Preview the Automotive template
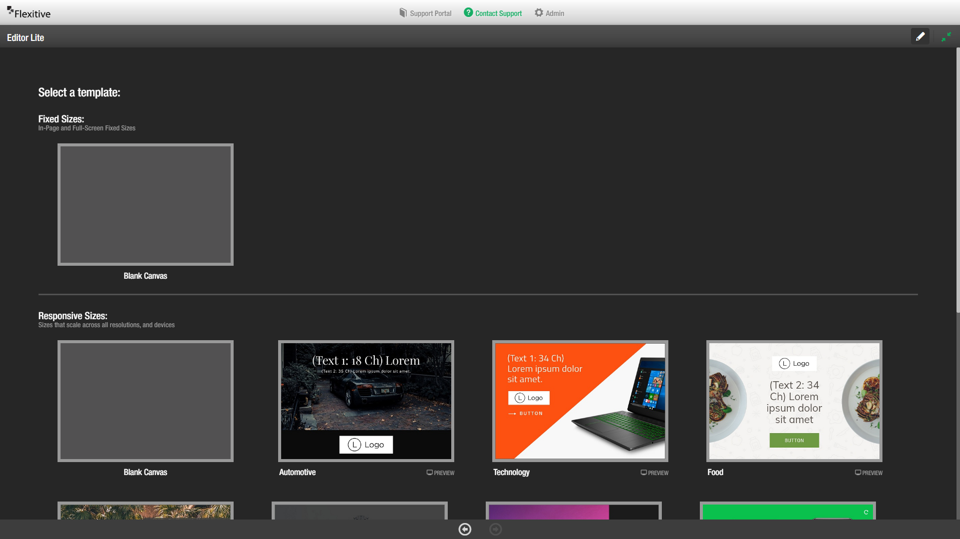The width and height of the screenshot is (960, 539). point(440,473)
